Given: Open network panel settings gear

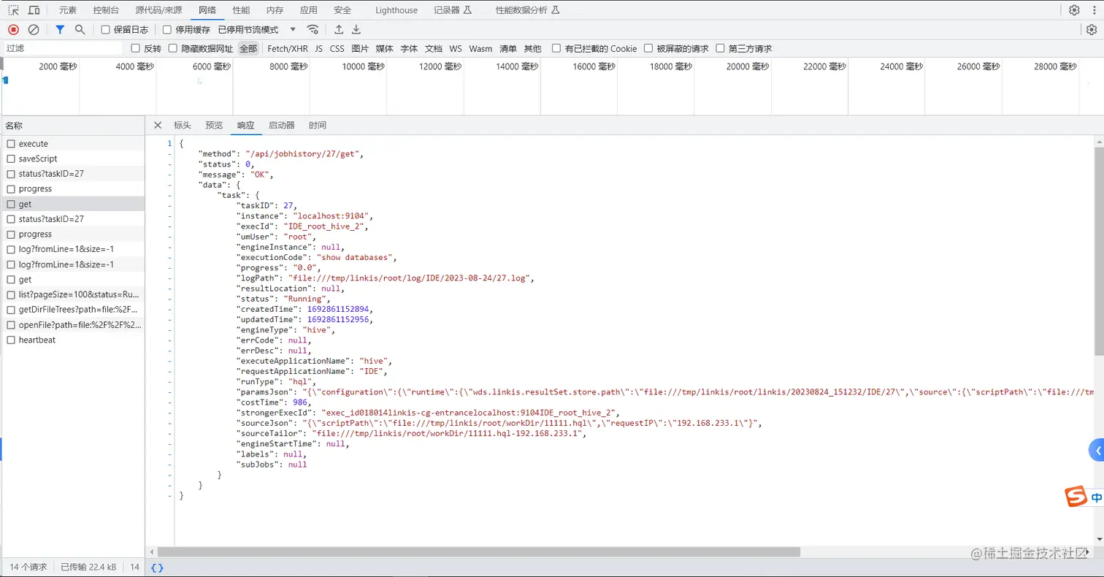Looking at the screenshot, I should pos(1092,29).
